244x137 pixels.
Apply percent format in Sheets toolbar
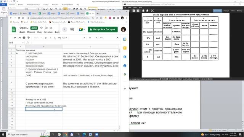[x=50, y=38]
